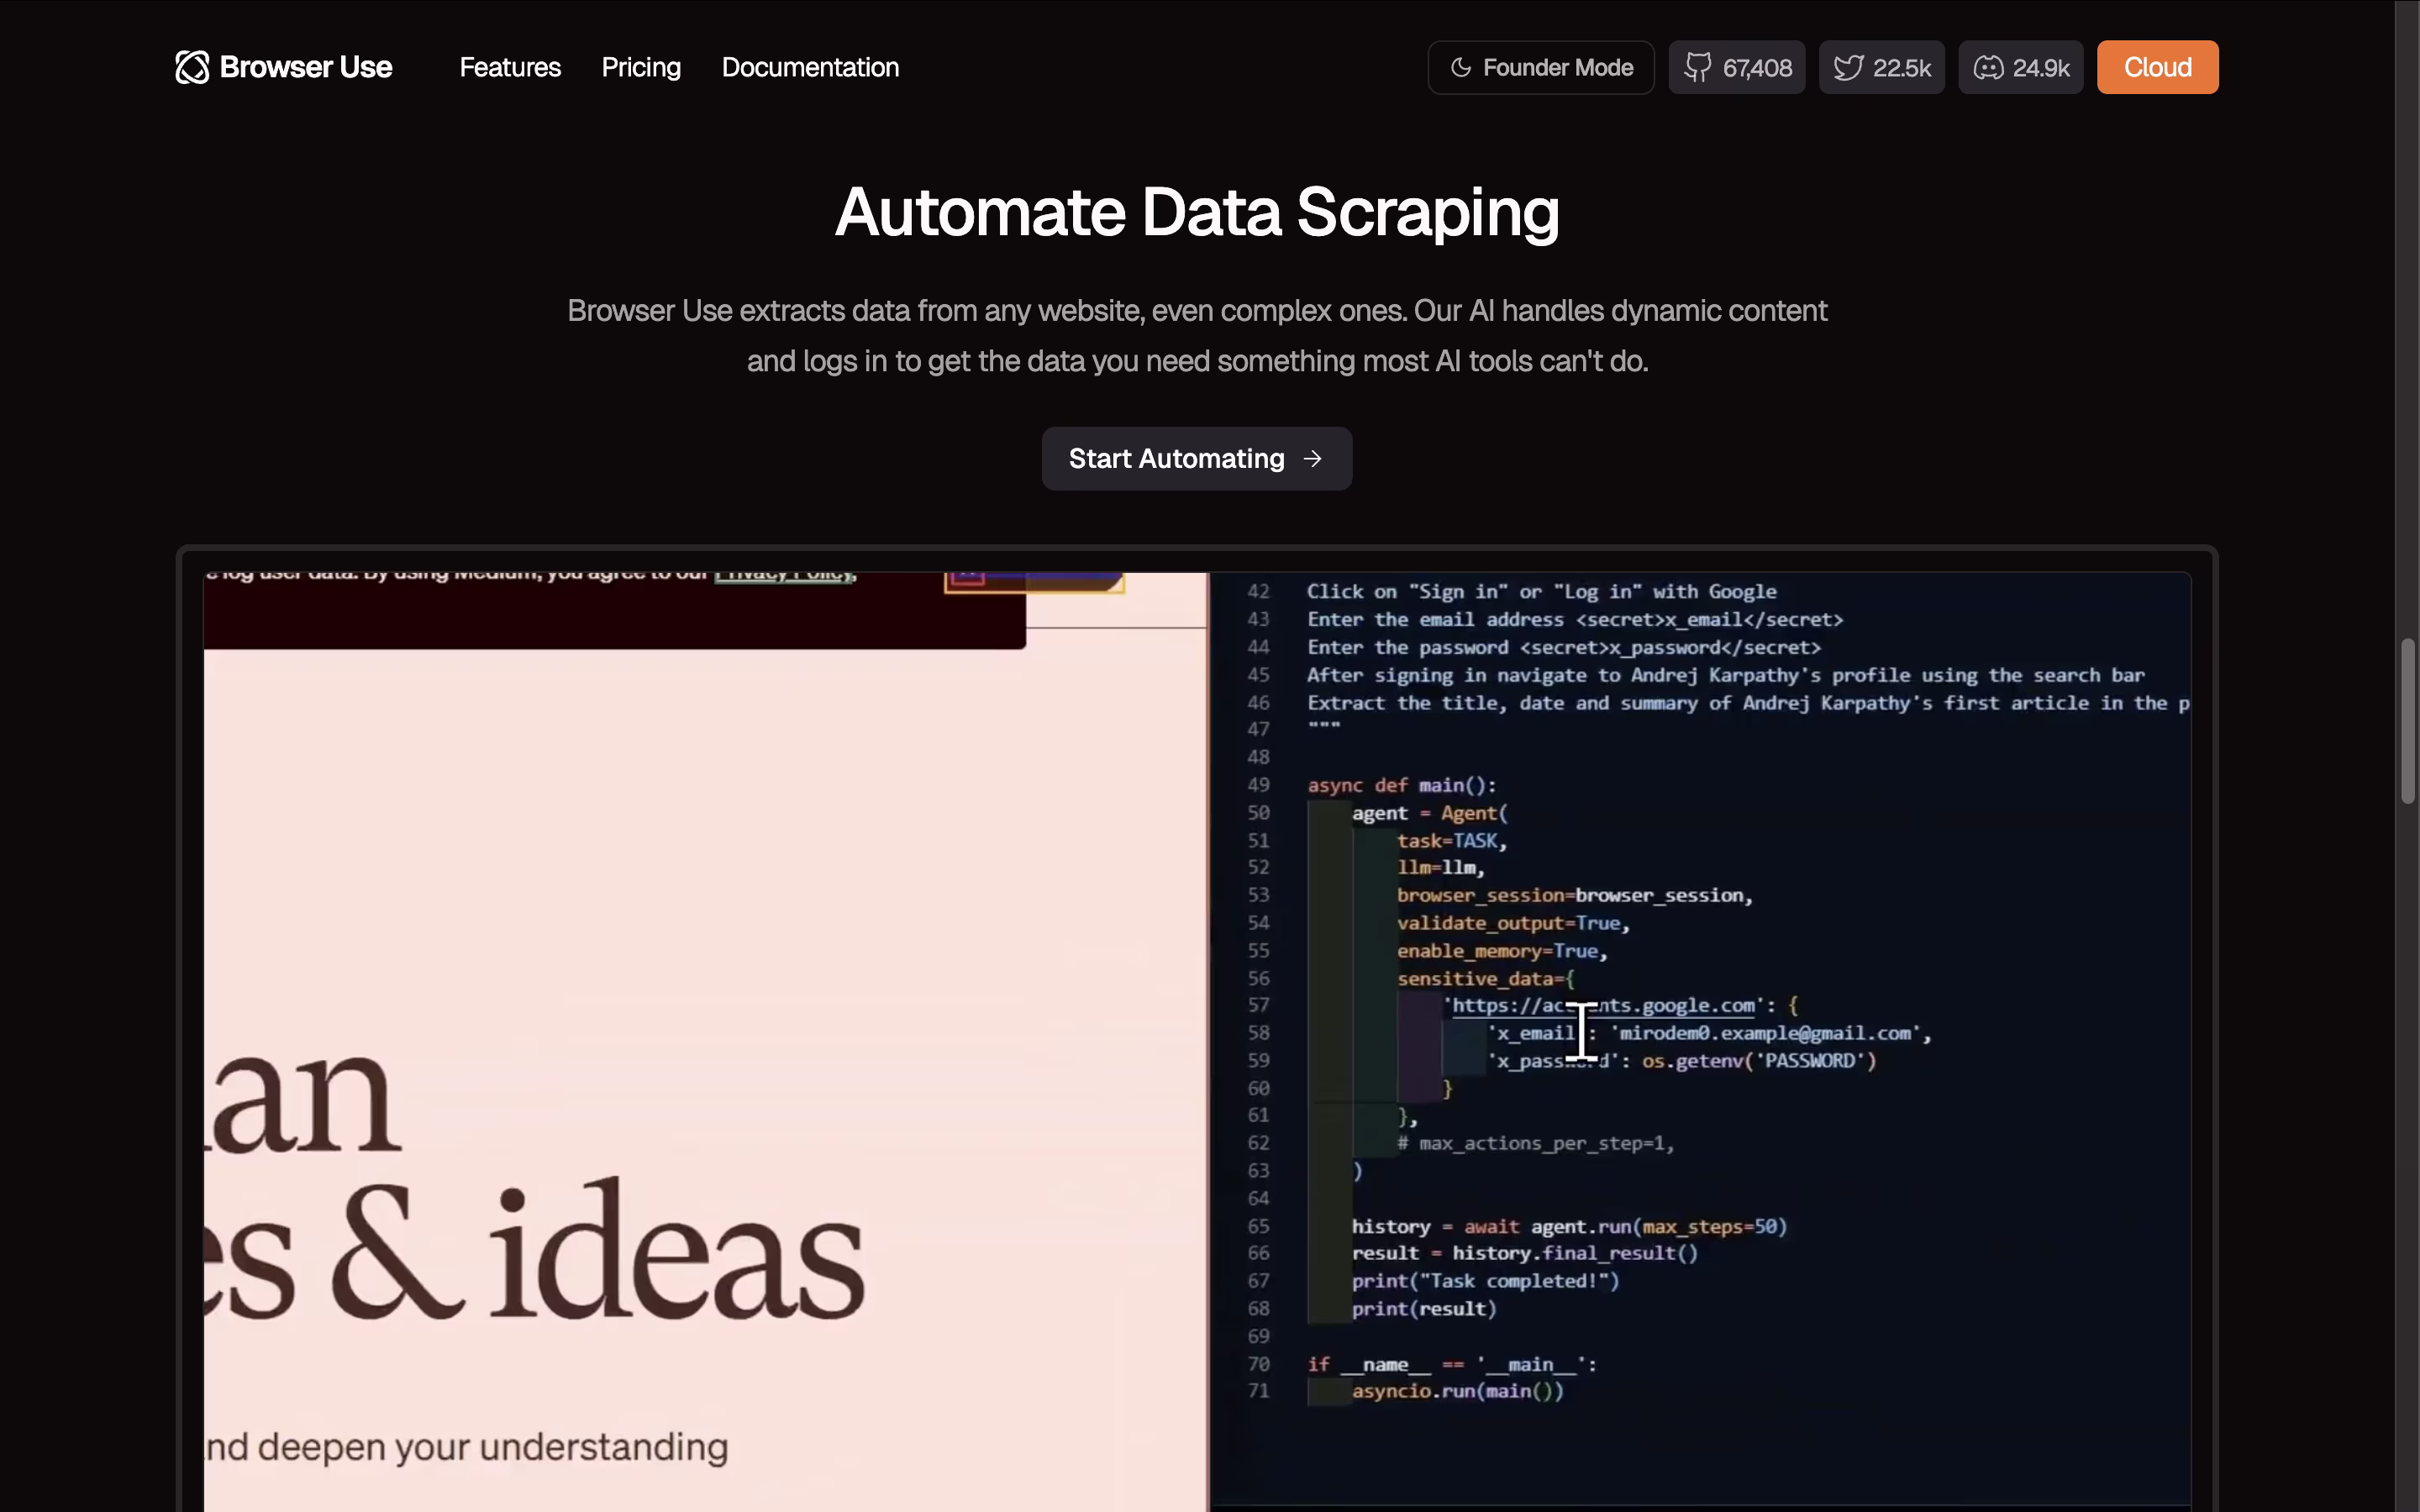Click the 'print("Task completed!")' line

pos(1485,1281)
